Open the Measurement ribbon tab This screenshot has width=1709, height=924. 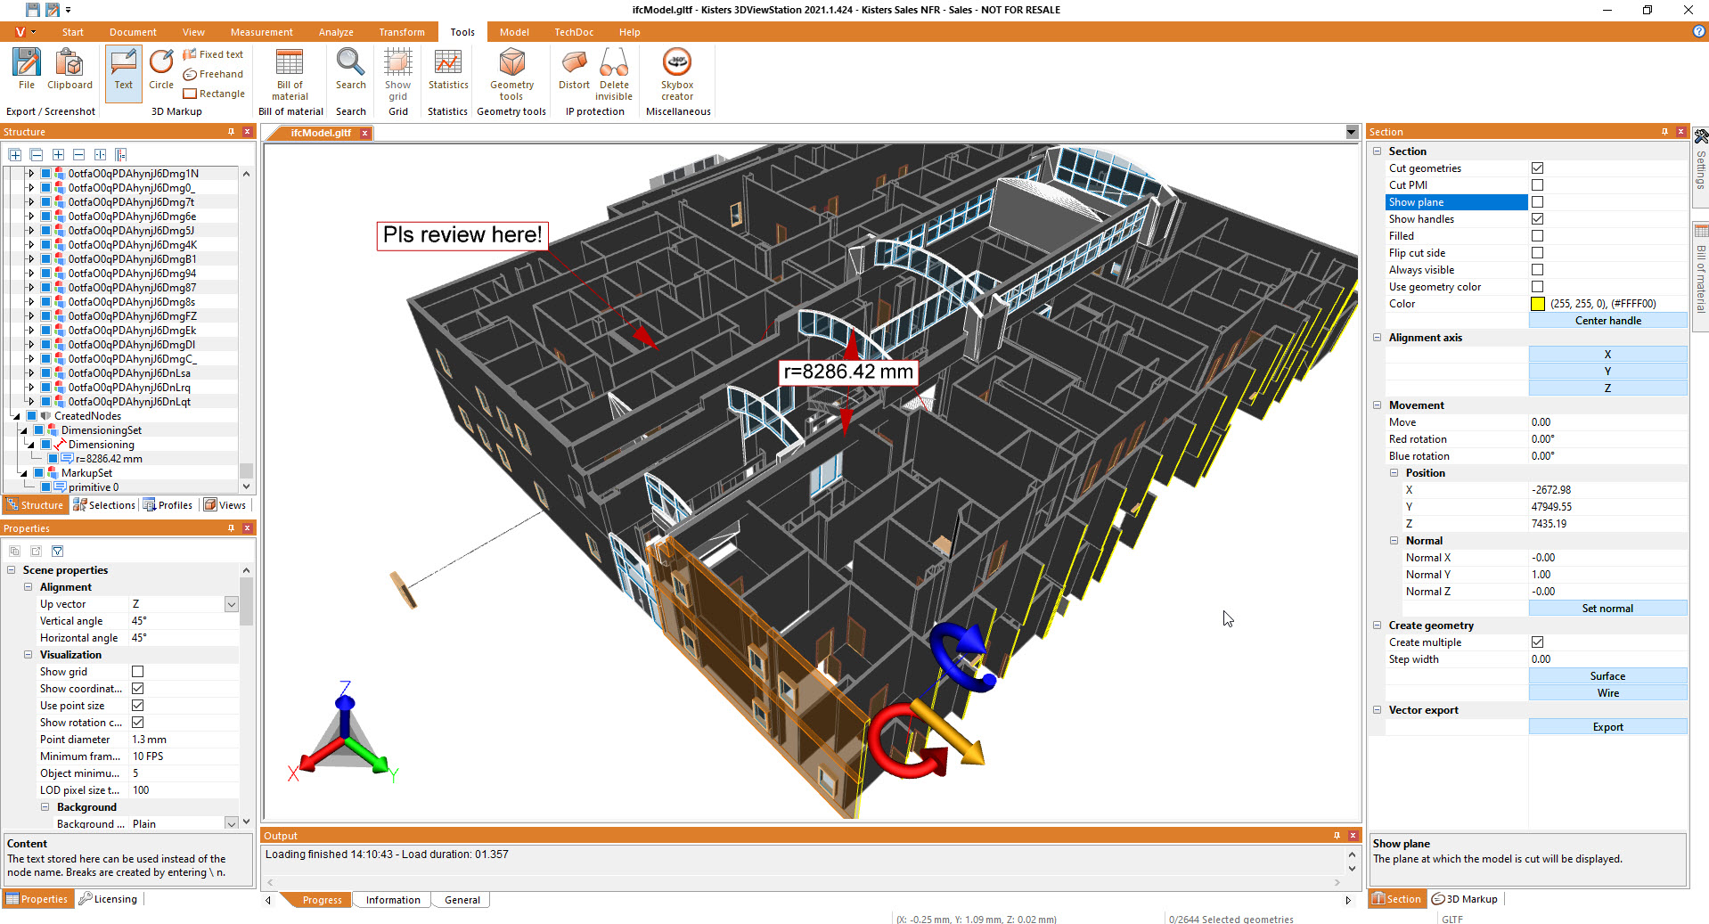[261, 32]
